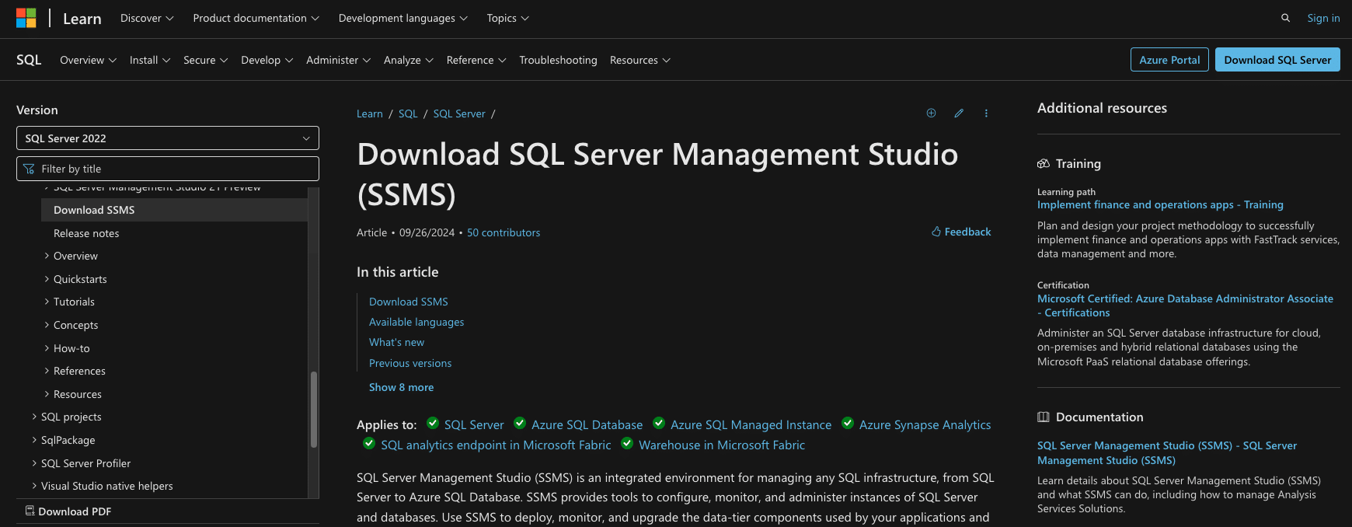The image size is (1352, 527).
Task: Expand the Tutorials sidebar node
Action: pyautogui.click(x=69, y=302)
